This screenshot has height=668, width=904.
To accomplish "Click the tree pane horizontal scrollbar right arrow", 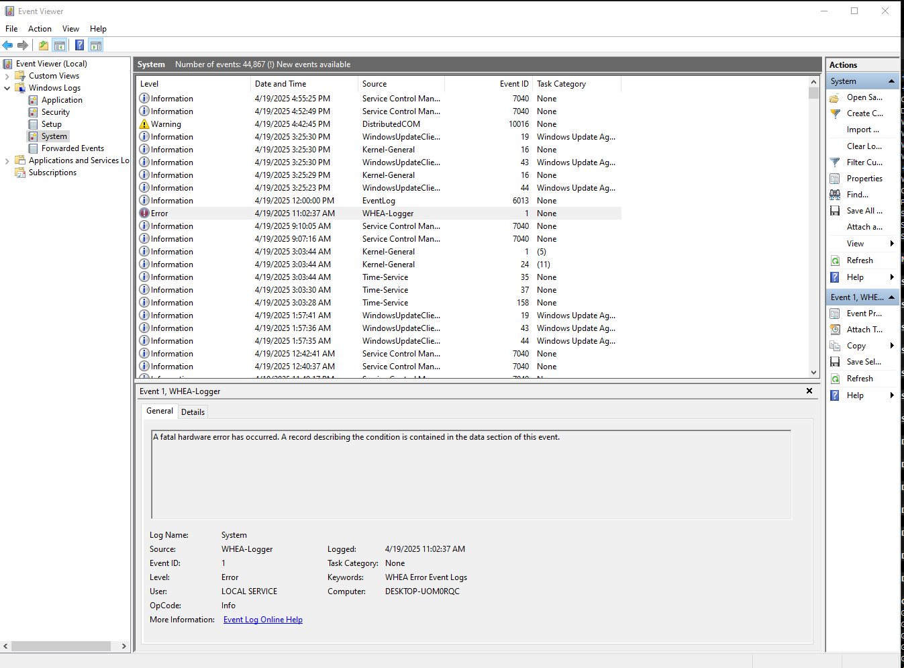I will click(x=123, y=646).
